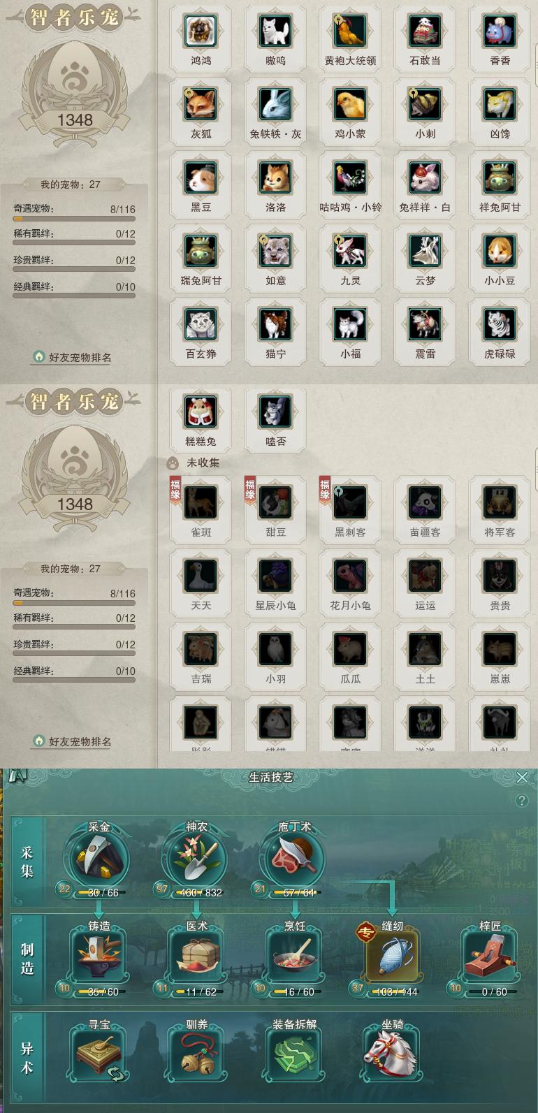This screenshot has width=538, height=1113.
Task: Select the 采金 mining skill icon
Action: point(99,859)
